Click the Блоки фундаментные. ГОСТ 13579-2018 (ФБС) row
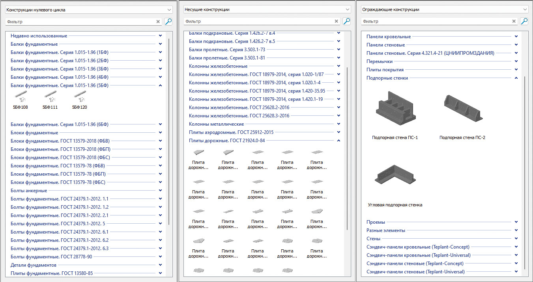Viewport: 533px width, 282px height. click(86, 158)
